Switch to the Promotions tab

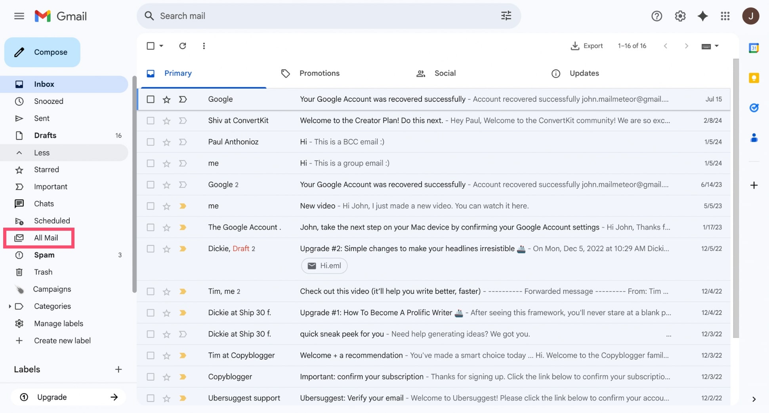[319, 73]
